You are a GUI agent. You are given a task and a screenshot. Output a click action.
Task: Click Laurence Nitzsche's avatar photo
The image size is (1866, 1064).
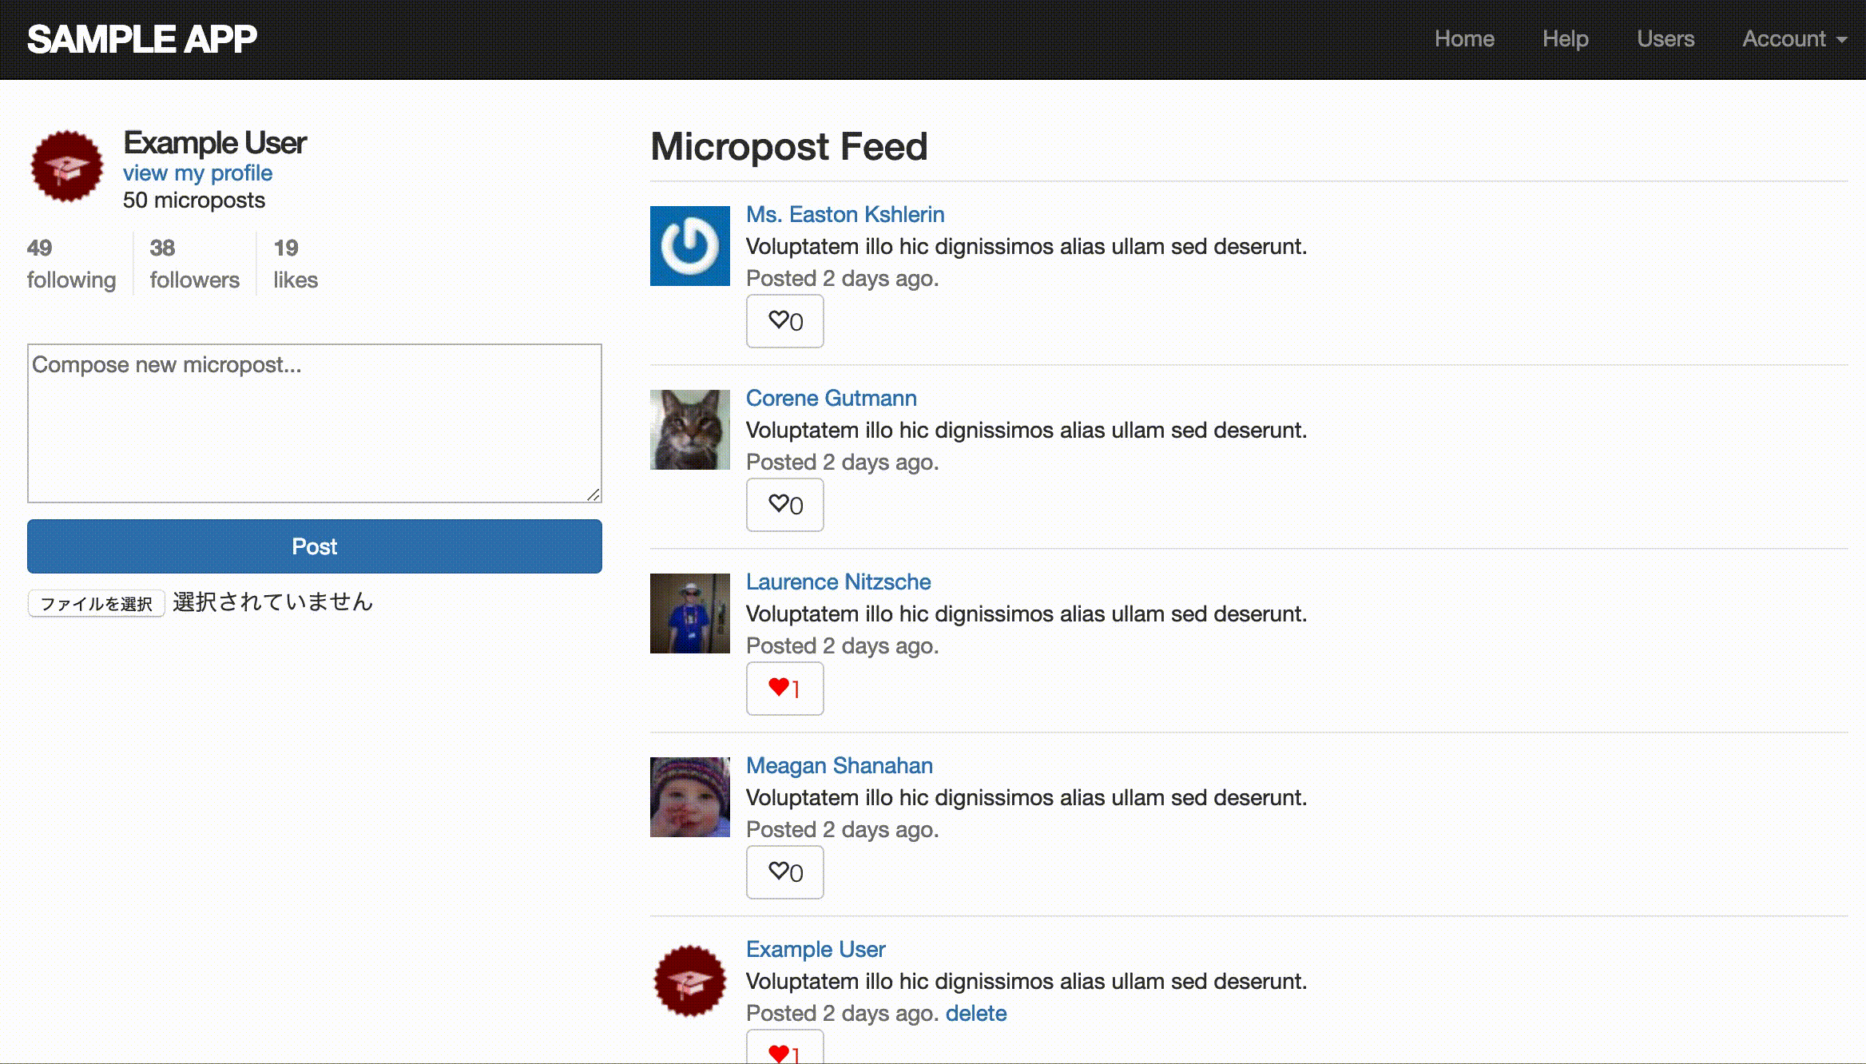coord(689,613)
